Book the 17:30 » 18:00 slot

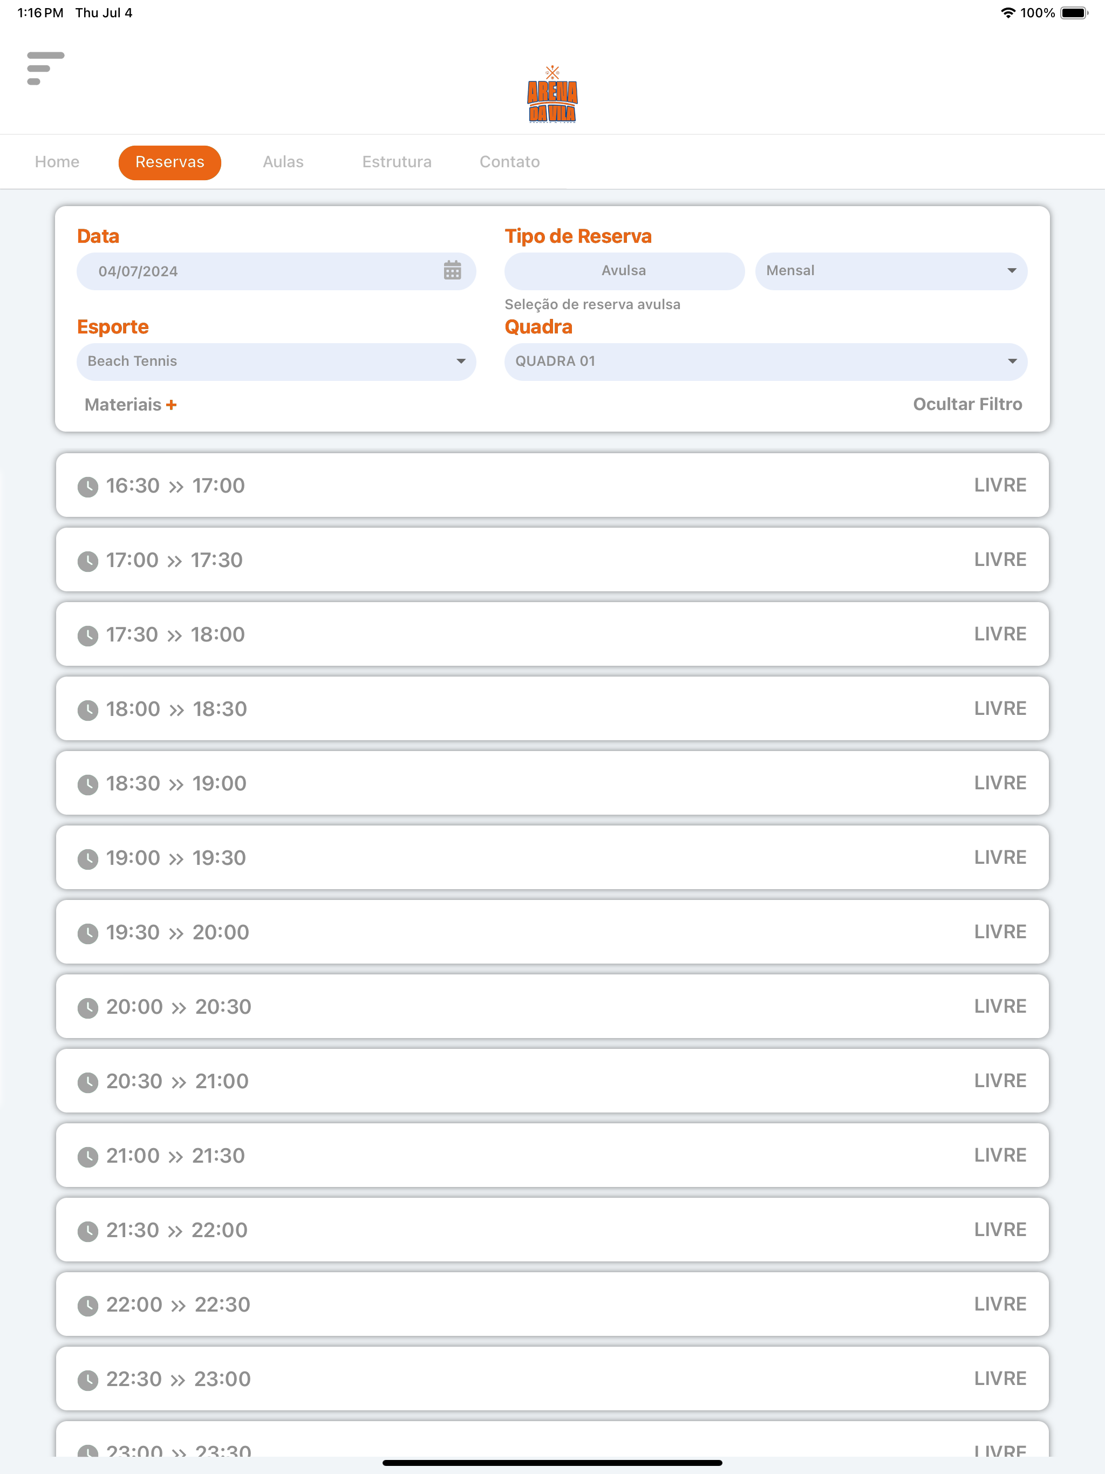[552, 634]
